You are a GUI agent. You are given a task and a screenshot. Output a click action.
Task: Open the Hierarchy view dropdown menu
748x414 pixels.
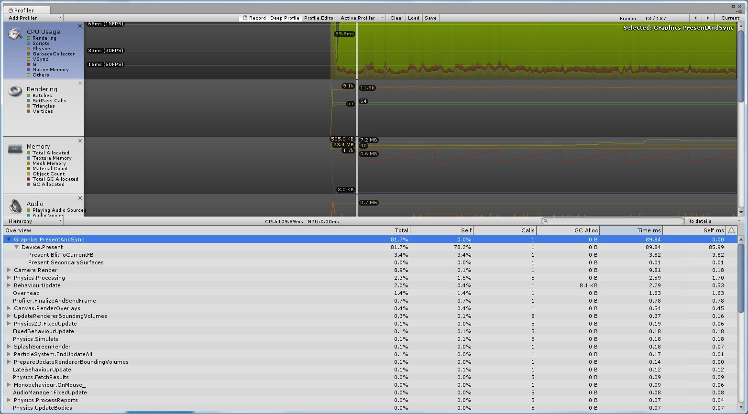(x=34, y=221)
